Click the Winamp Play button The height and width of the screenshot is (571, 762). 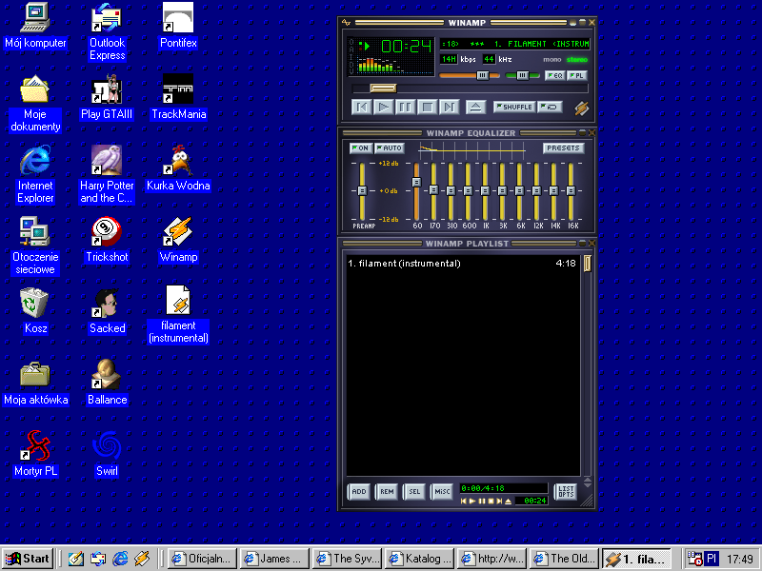click(384, 107)
